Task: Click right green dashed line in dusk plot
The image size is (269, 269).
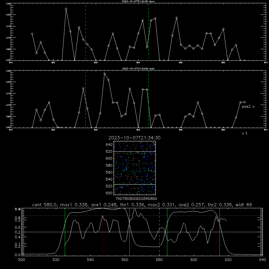Action: [x=148, y=99]
